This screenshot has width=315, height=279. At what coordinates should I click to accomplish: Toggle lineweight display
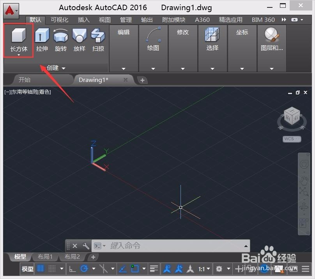pyautogui.click(x=154, y=269)
